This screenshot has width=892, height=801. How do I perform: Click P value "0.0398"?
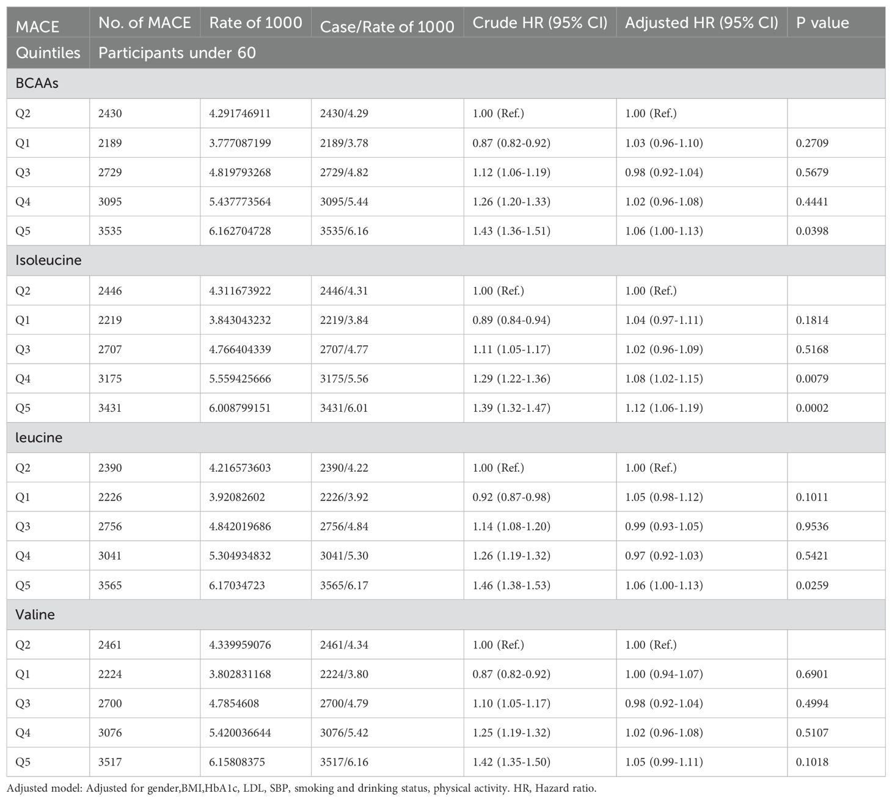pos(812,231)
